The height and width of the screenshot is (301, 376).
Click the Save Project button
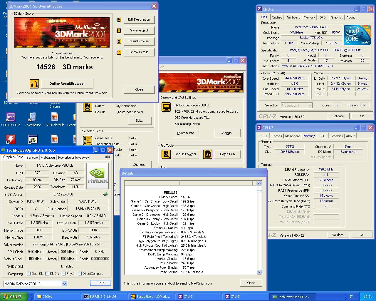coord(139,31)
